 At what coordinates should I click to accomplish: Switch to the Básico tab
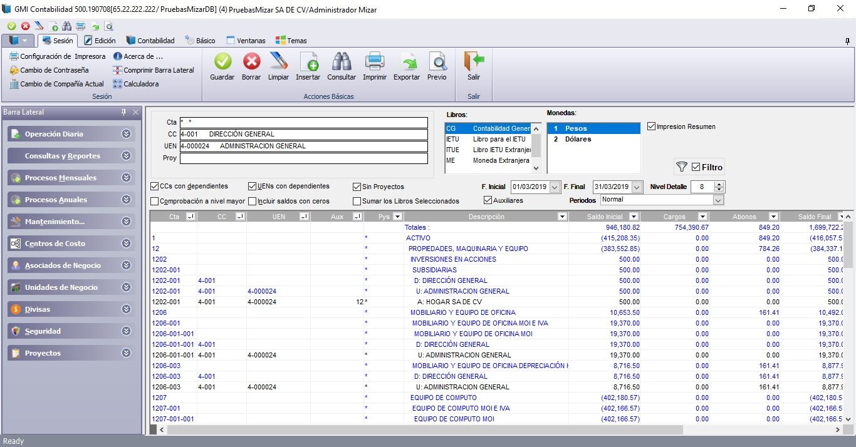click(x=201, y=41)
